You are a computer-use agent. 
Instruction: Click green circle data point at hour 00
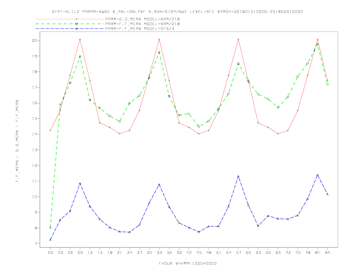(x=50, y=227)
